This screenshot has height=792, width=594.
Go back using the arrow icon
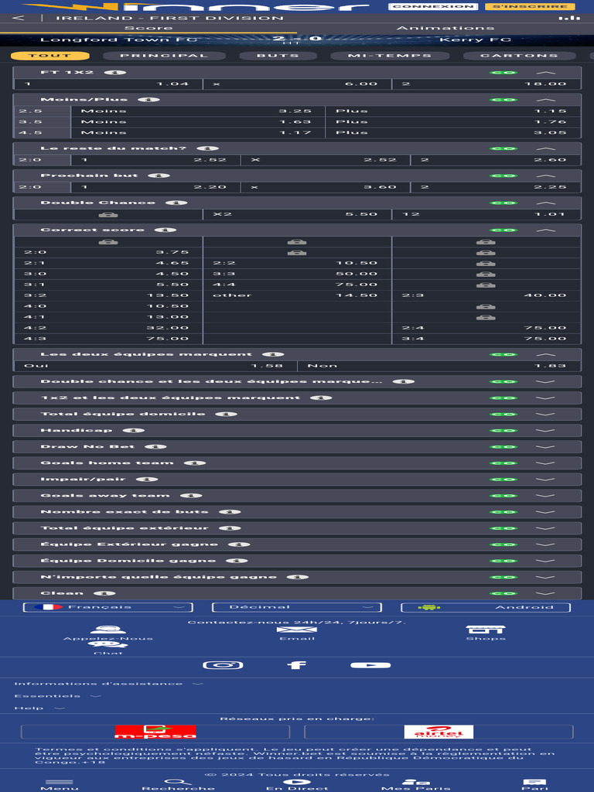coord(18,18)
